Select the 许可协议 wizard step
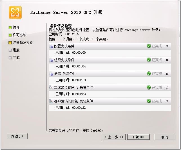Screen dimensions: 181x150 pyautogui.click(x=19, y=35)
